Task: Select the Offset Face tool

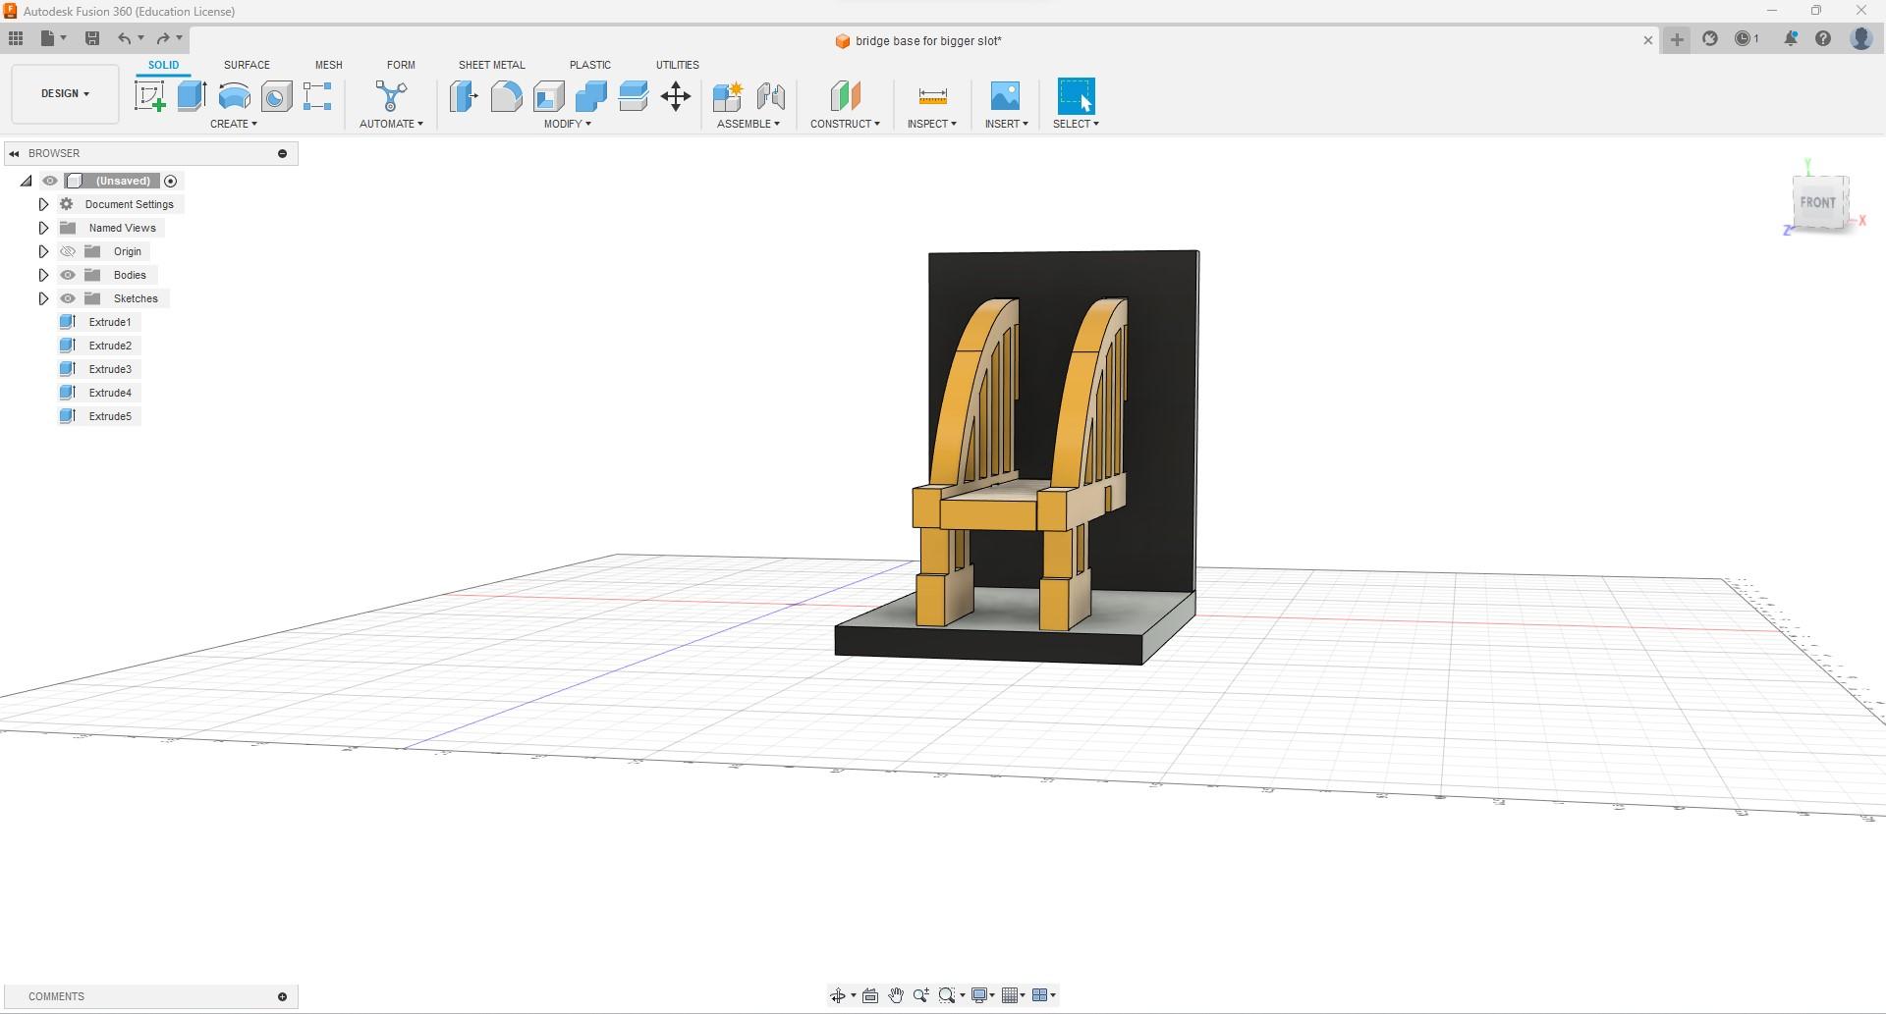Action: click(634, 96)
